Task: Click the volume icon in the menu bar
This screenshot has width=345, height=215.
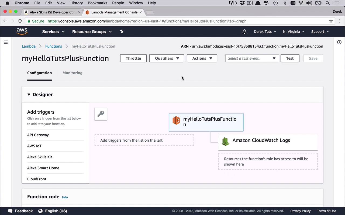Action: click(x=309, y=3)
